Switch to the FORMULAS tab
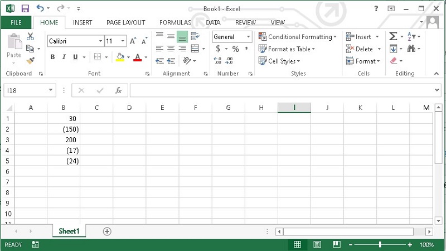 176,22
